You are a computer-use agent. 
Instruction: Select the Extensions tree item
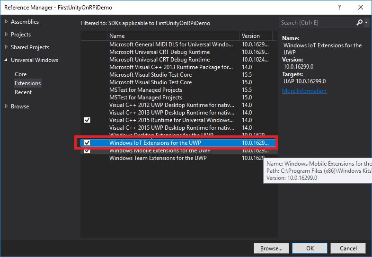27,83
